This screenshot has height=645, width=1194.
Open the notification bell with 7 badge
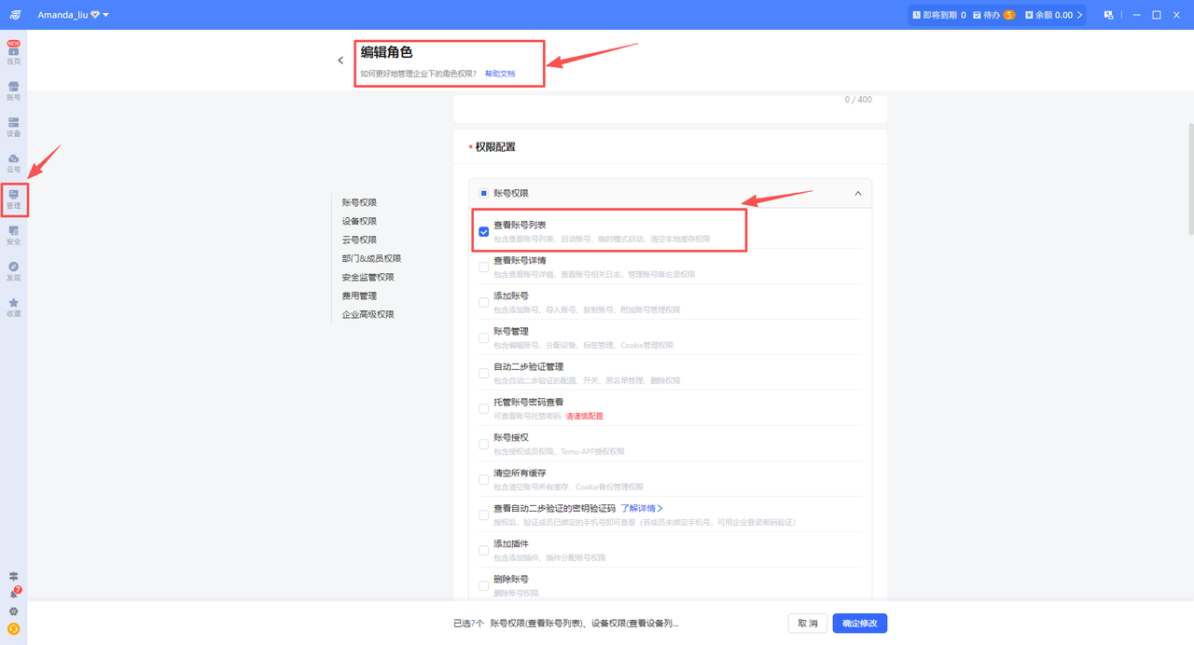pyautogui.click(x=14, y=594)
